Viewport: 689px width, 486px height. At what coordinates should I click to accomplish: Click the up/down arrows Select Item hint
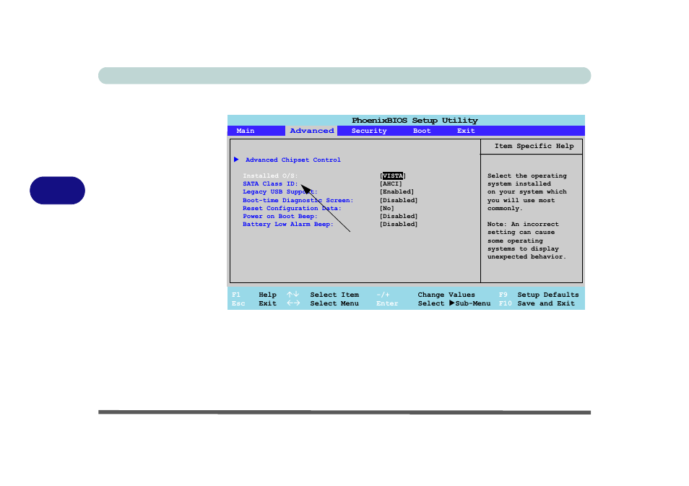(323, 295)
